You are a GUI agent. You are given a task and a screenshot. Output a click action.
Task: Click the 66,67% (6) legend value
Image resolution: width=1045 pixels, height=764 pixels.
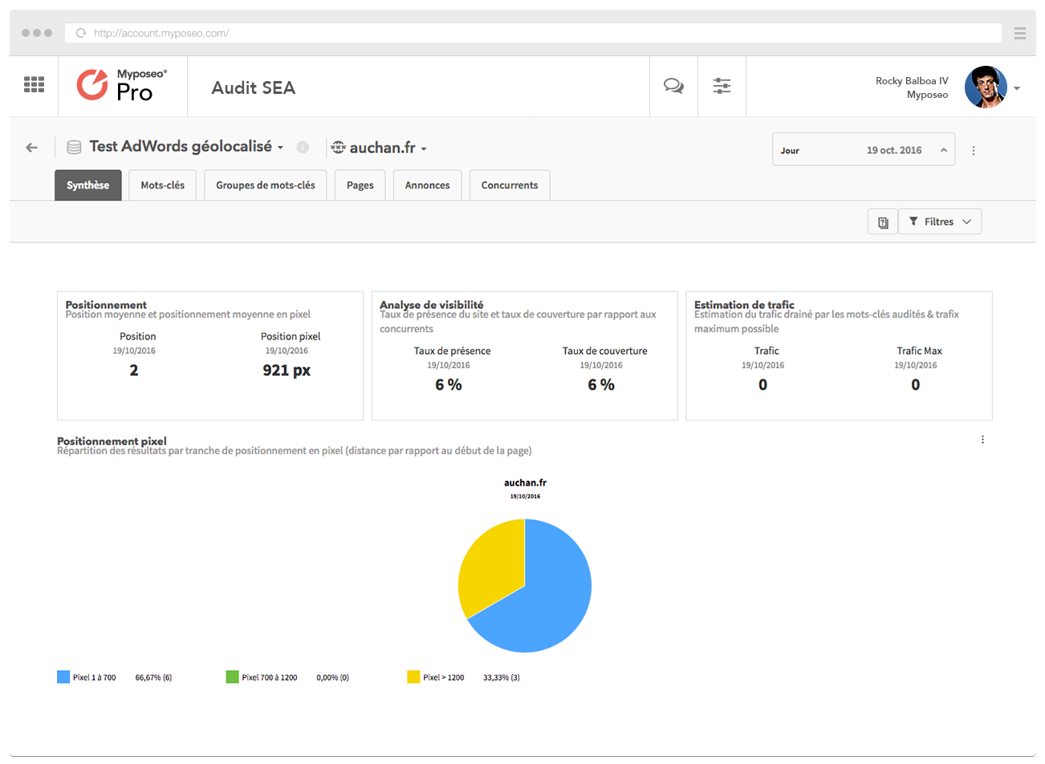pyautogui.click(x=153, y=677)
